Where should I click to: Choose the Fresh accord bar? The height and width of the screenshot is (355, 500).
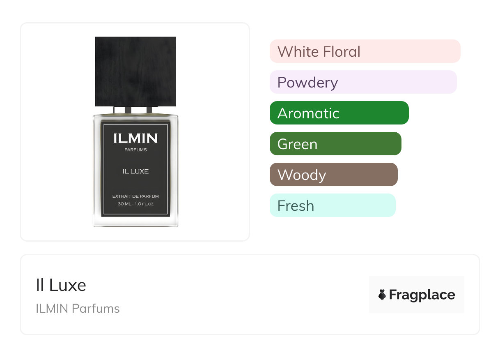[332, 205]
